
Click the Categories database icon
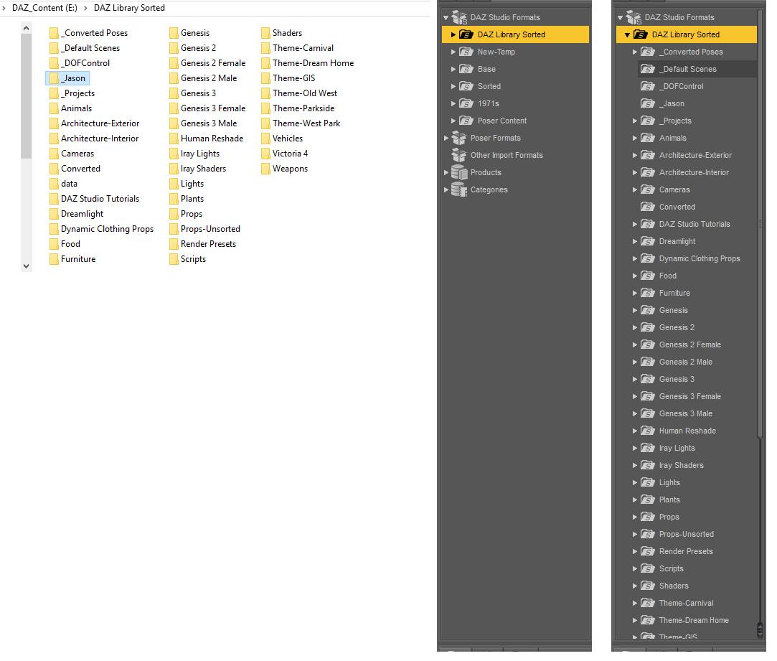click(459, 189)
